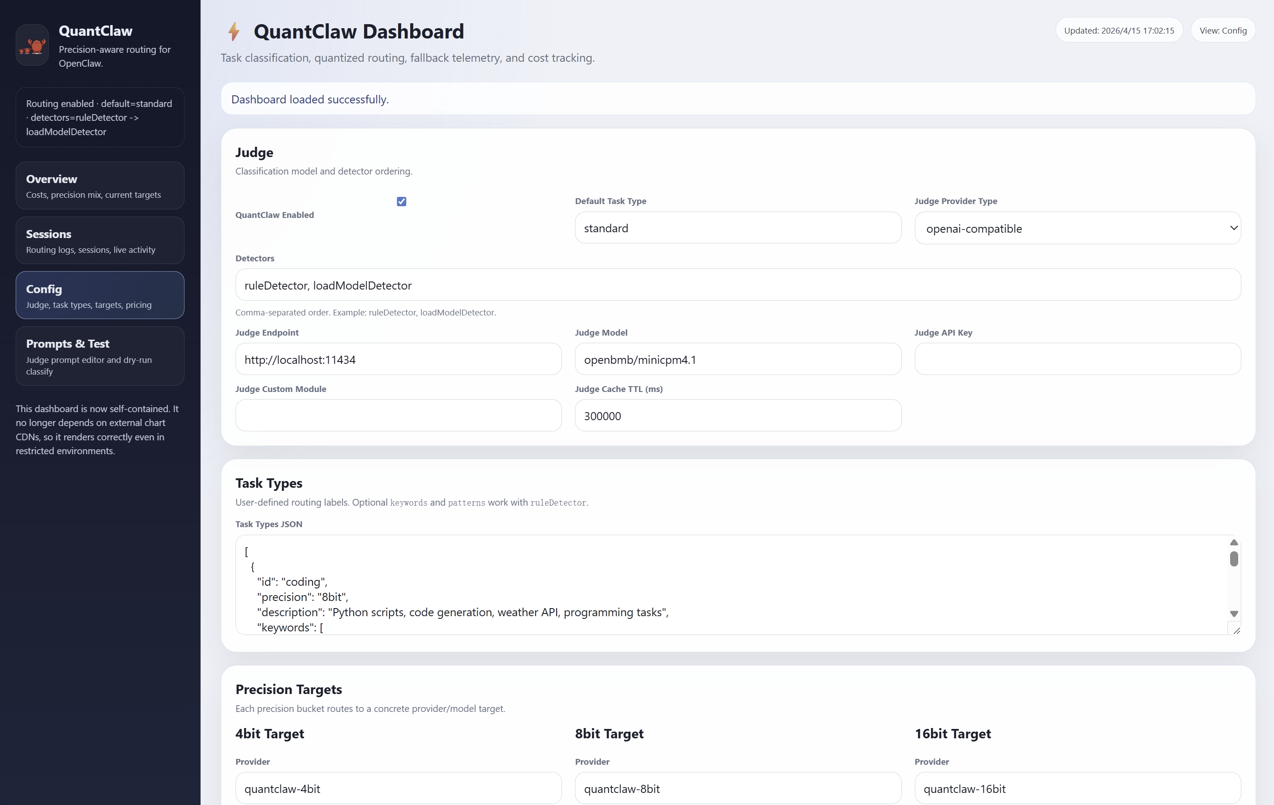Click the Judge Cache TTL field
The image size is (1274, 805).
tap(738, 416)
